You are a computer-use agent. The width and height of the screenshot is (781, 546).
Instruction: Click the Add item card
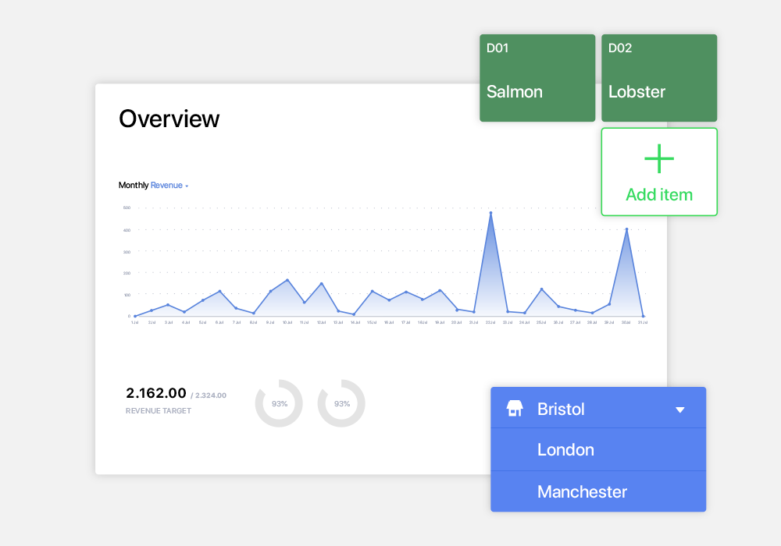[x=659, y=172]
